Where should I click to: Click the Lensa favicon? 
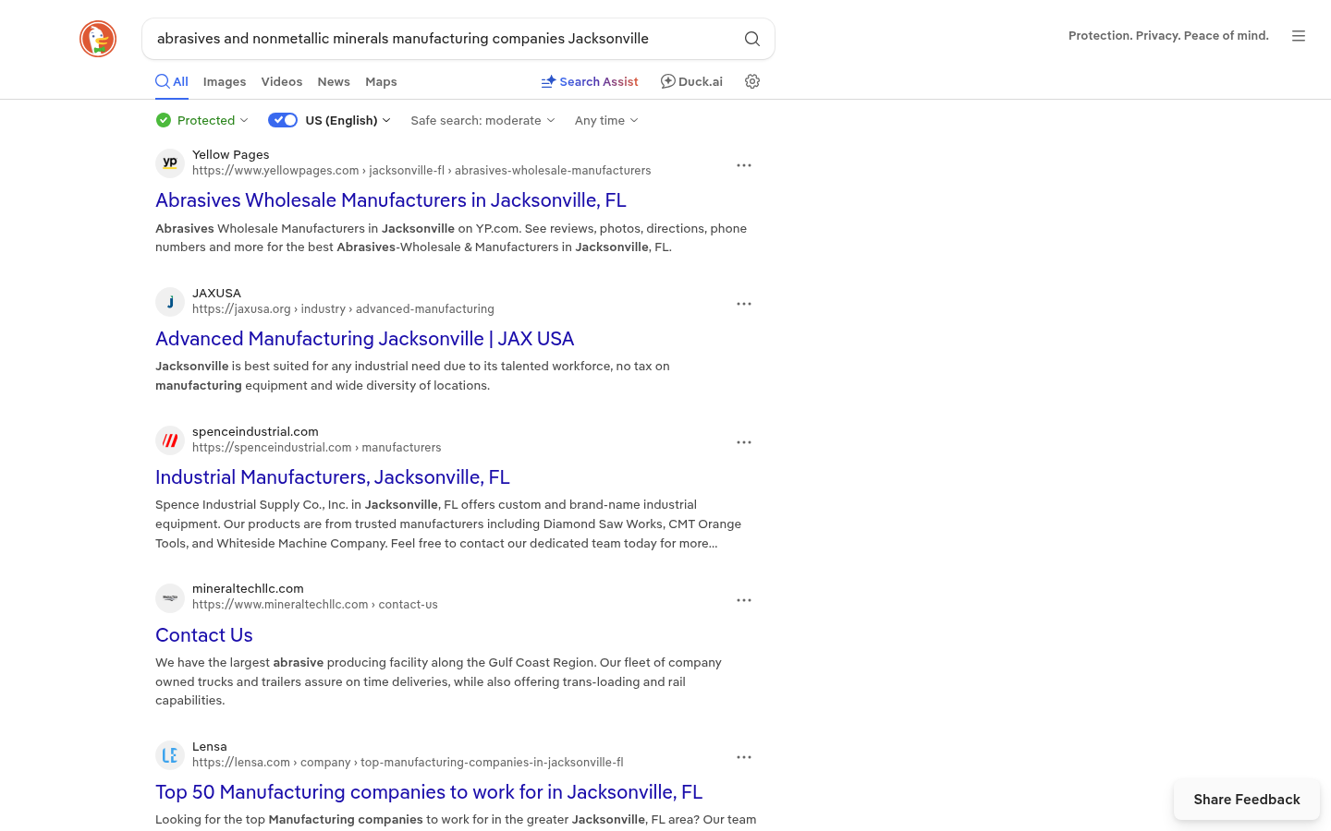170,755
